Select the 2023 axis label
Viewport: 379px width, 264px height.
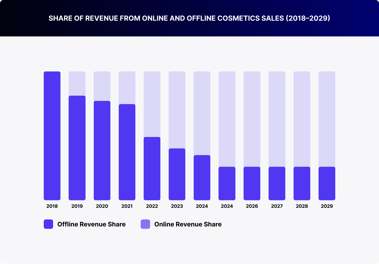click(177, 206)
